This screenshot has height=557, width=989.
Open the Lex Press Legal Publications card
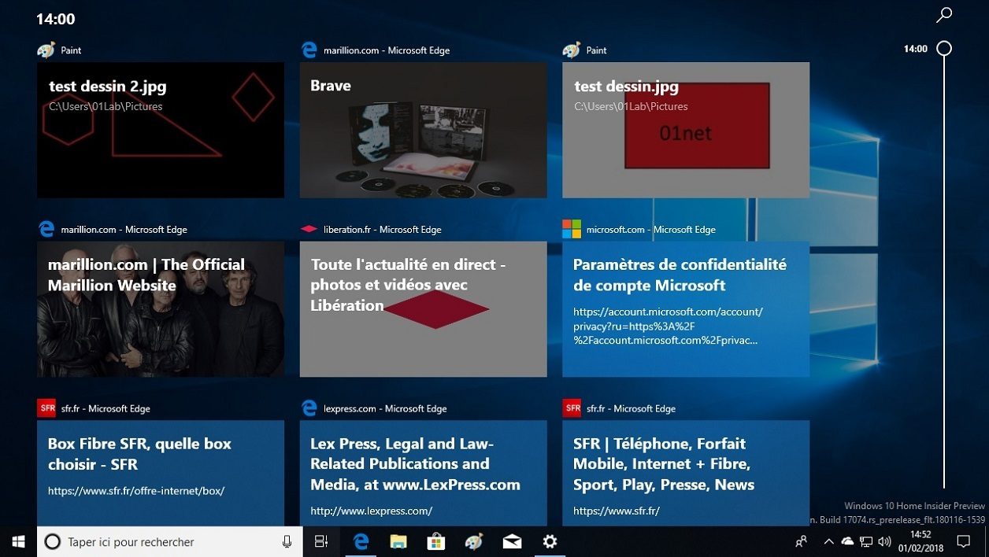423,473
